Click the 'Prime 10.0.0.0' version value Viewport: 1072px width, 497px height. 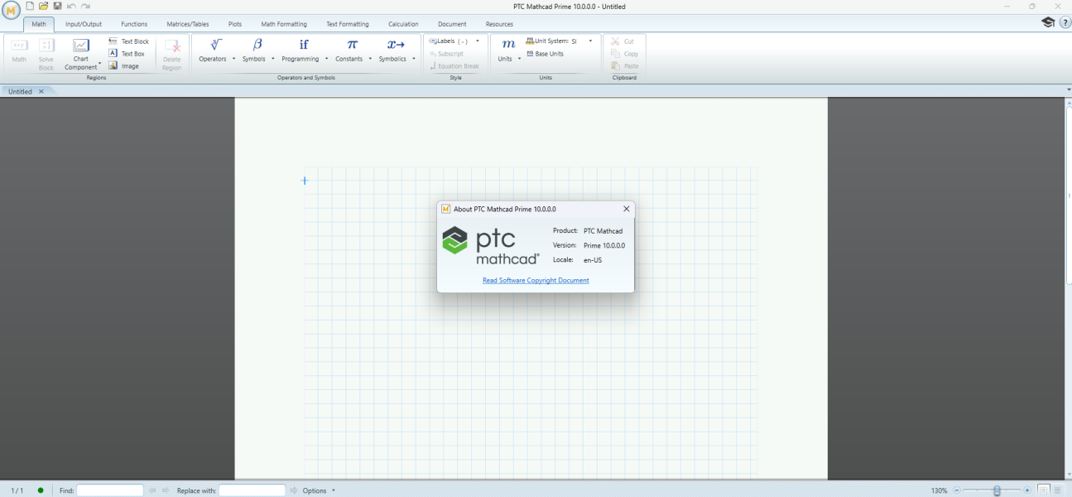pos(604,245)
